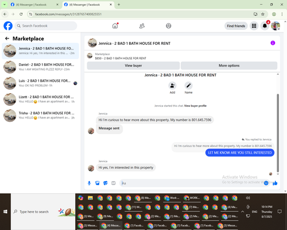Record a voice clip with microphone icon

pos(89,183)
